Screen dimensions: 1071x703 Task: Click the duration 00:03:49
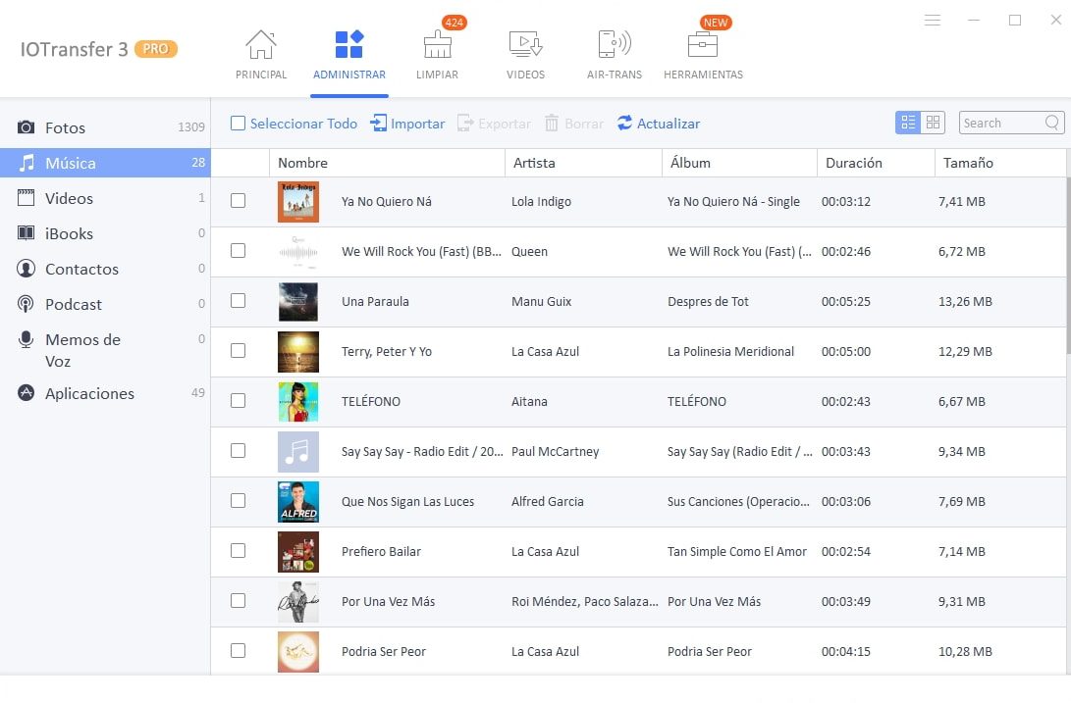(845, 601)
